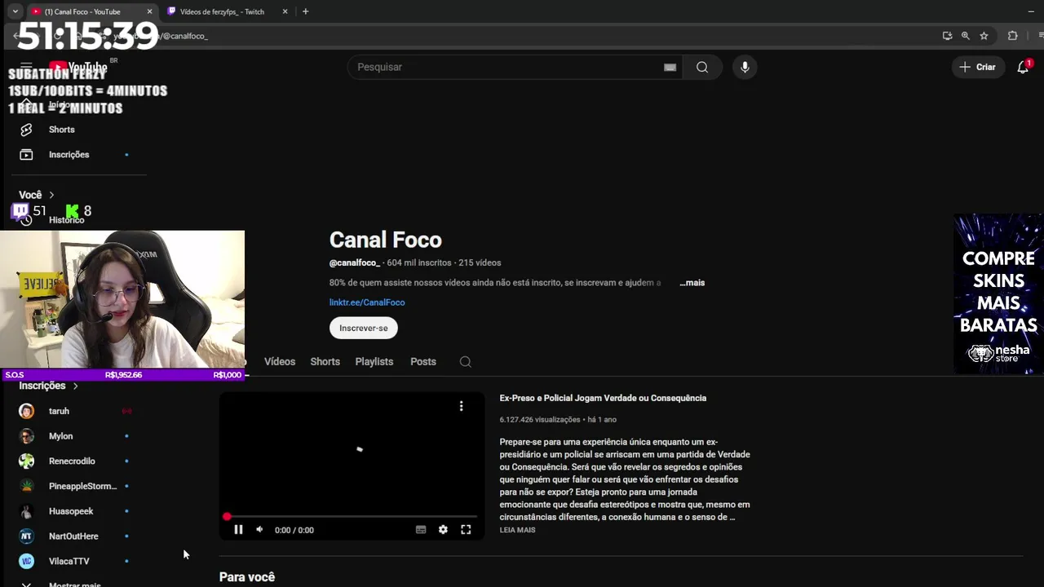Open taruh channel avatar
The image size is (1044, 587).
coord(27,412)
